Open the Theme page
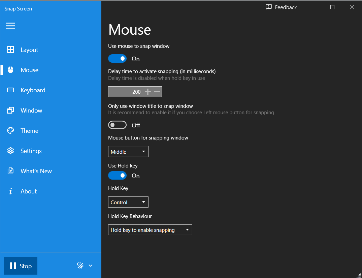The width and height of the screenshot is (362, 278). [51, 130]
